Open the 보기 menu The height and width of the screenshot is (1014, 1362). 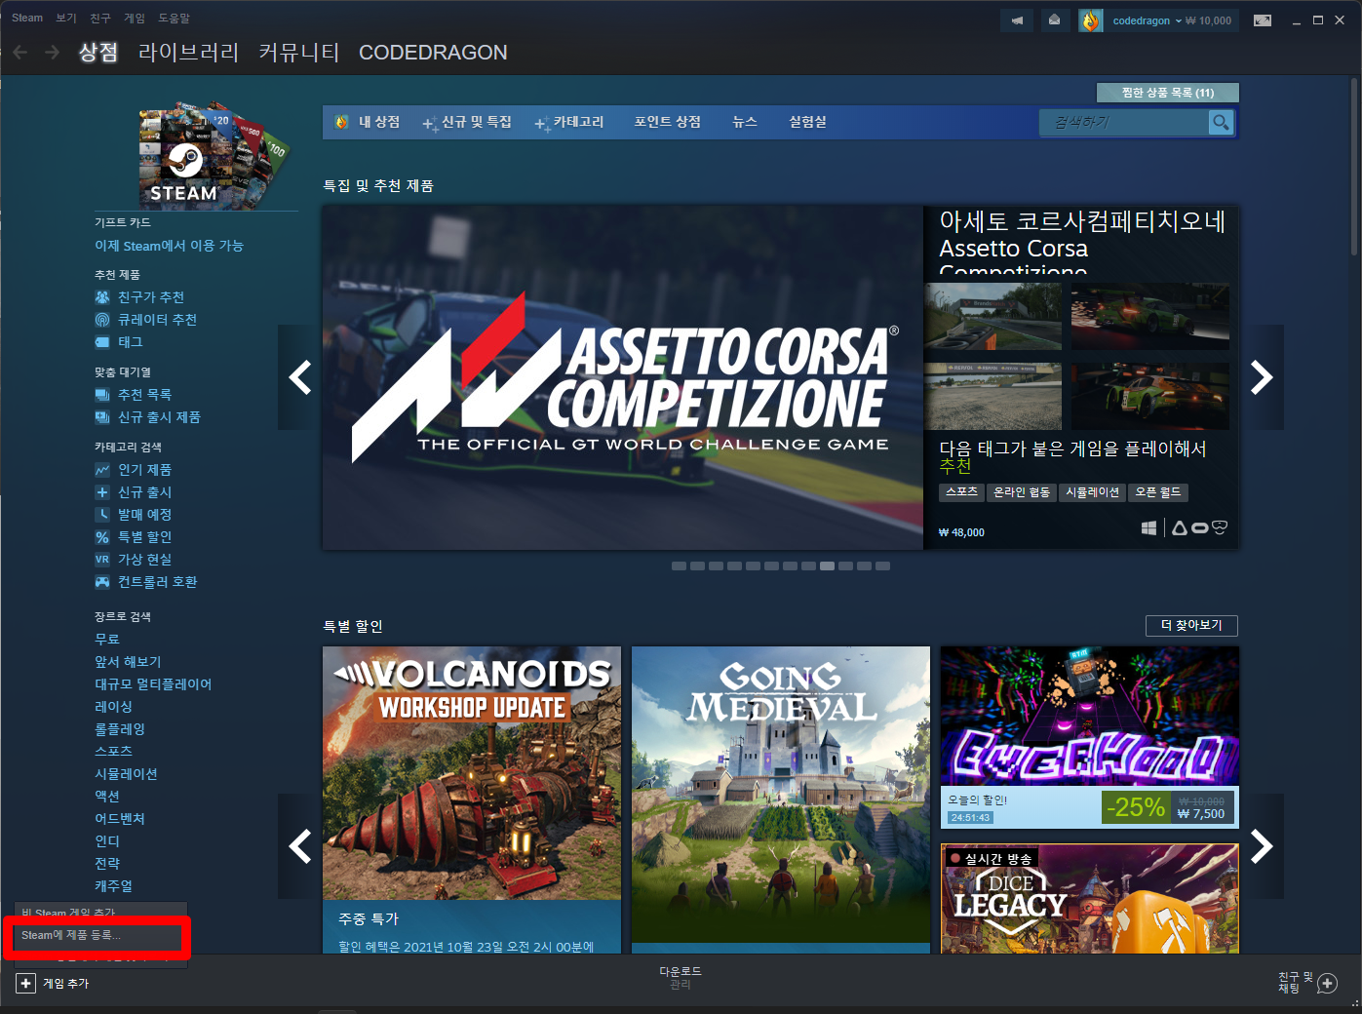coord(66,18)
